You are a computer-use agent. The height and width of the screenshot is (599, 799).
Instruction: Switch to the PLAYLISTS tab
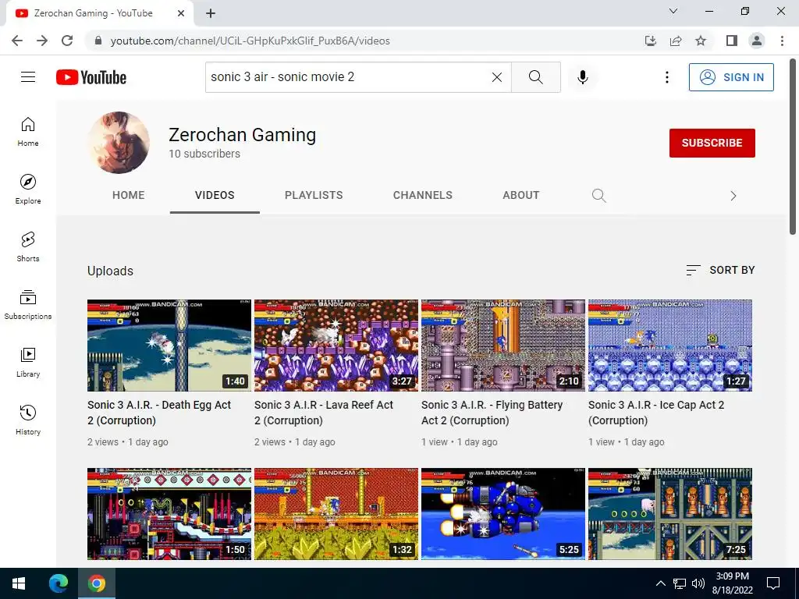click(x=314, y=195)
